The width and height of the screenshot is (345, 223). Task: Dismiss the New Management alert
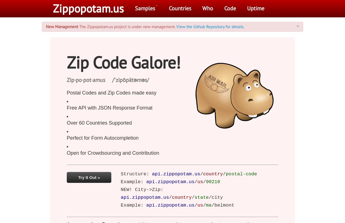(x=298, y=26)
